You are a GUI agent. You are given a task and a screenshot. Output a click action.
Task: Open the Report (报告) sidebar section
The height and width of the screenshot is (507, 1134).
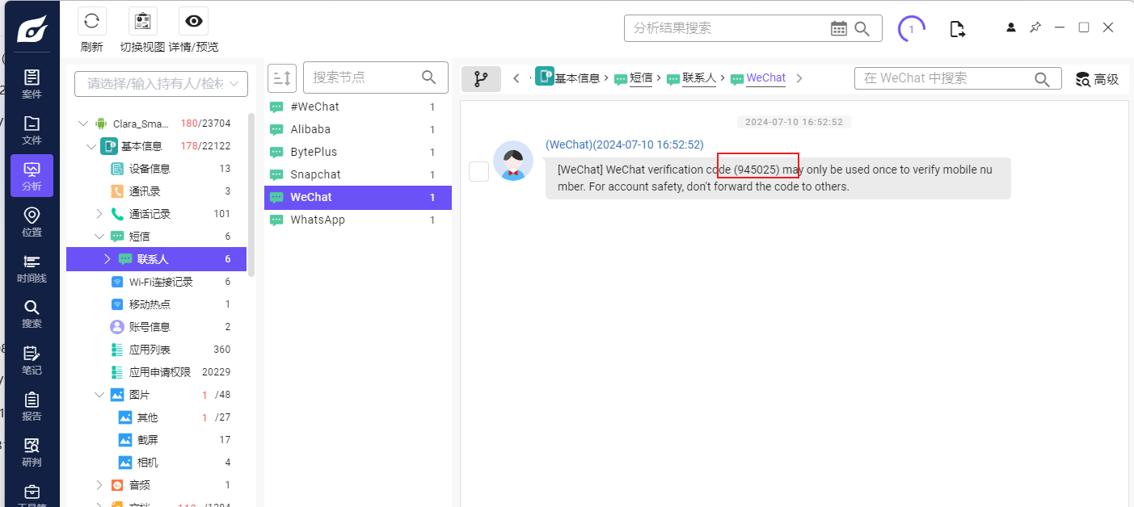click(x=32, y=406)
